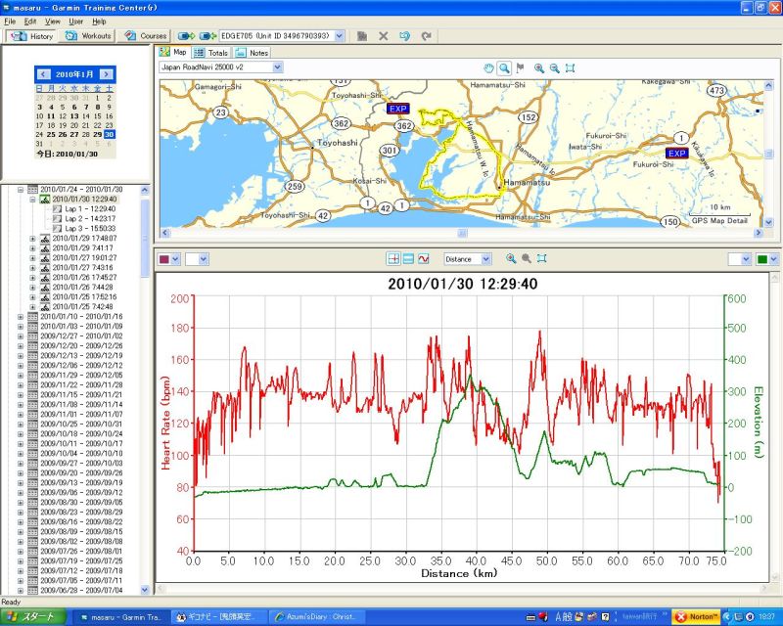Zoom in on the map view

[x=539, y=68]
